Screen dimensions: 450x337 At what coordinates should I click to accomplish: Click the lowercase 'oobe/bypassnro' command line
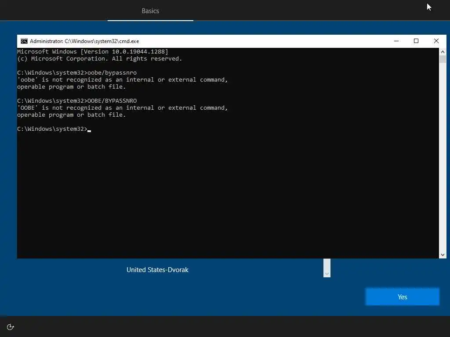tap(77, 73)
